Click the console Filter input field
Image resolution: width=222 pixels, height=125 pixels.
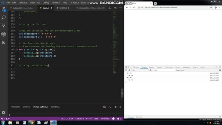(164, 70)
